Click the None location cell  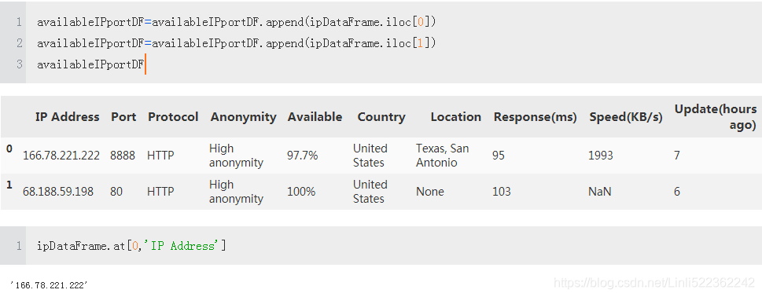pyautogui.click(x=429, y=192)
